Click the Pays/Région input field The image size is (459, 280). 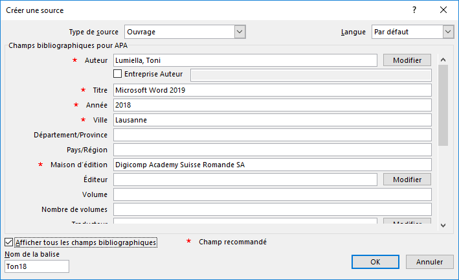pyautogui.click(x=273, y=150)
